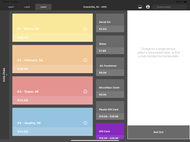Add the Detail Kit item

pyautogui.click(x=110, y=23)
